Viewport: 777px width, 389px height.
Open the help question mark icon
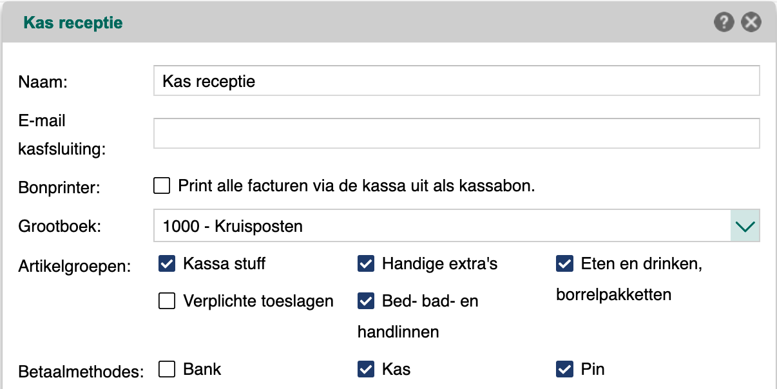pyautogui.click(x=724, y=23)
